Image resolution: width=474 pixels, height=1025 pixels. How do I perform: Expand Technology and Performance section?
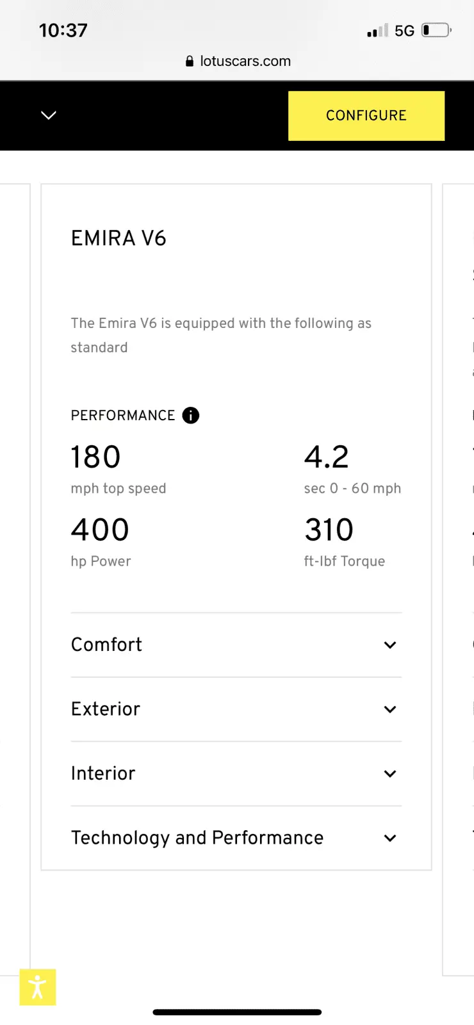pos(236,838)
